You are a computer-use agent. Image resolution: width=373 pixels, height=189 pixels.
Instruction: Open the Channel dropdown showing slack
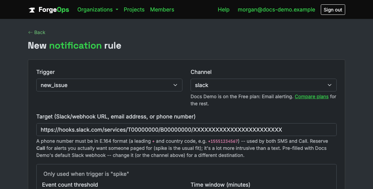(263, 85)
